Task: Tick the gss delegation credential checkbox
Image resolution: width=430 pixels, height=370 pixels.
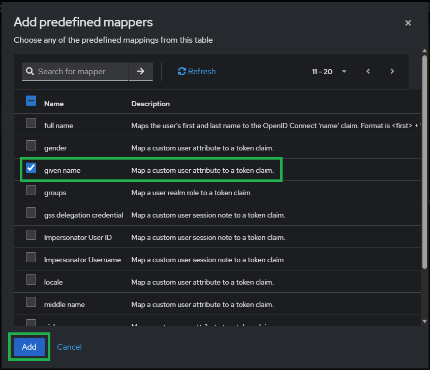Action: click(x=31, y=212)
